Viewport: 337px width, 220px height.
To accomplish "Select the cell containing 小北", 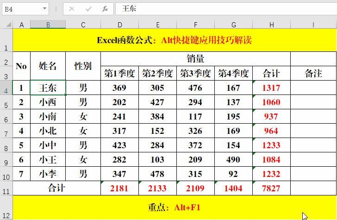I will tap(48, 131).
